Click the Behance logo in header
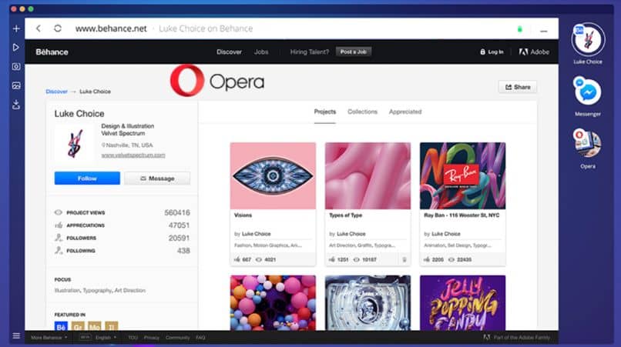The image size is (621, 347). [x=52, y=52]
